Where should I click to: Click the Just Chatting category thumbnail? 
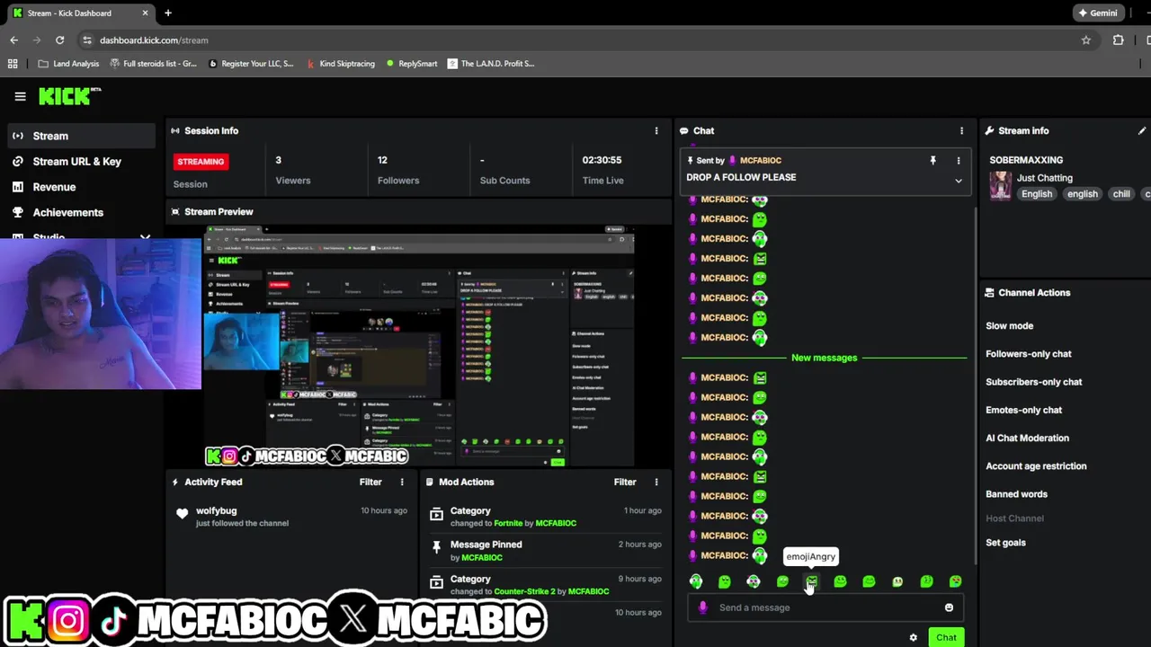point(1000,186)
